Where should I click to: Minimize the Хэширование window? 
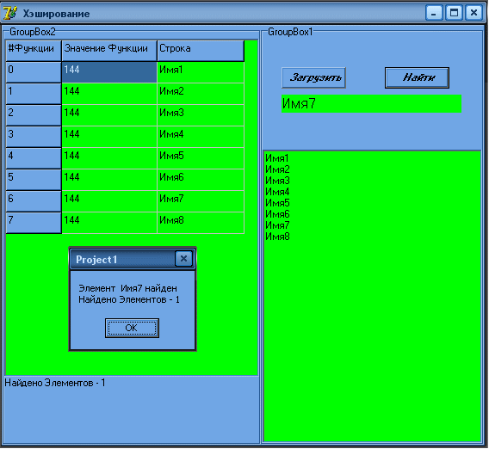[434, 13]
